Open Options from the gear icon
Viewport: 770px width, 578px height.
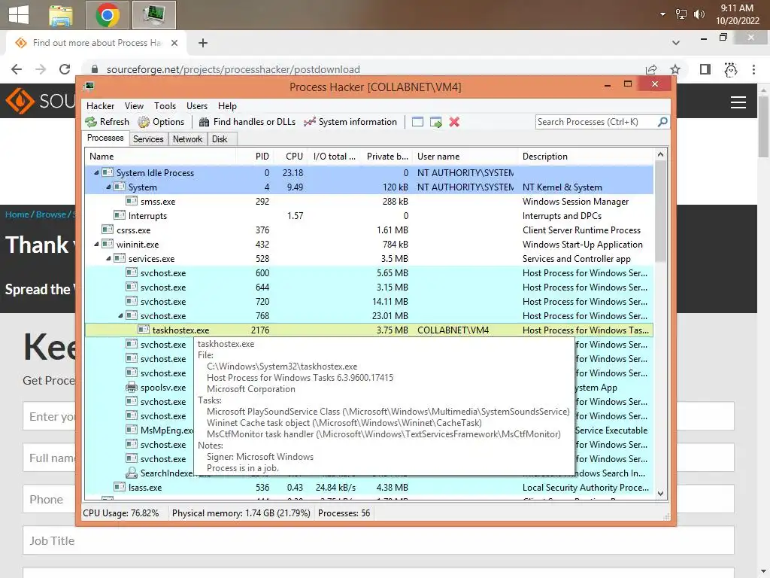[144, 122]
